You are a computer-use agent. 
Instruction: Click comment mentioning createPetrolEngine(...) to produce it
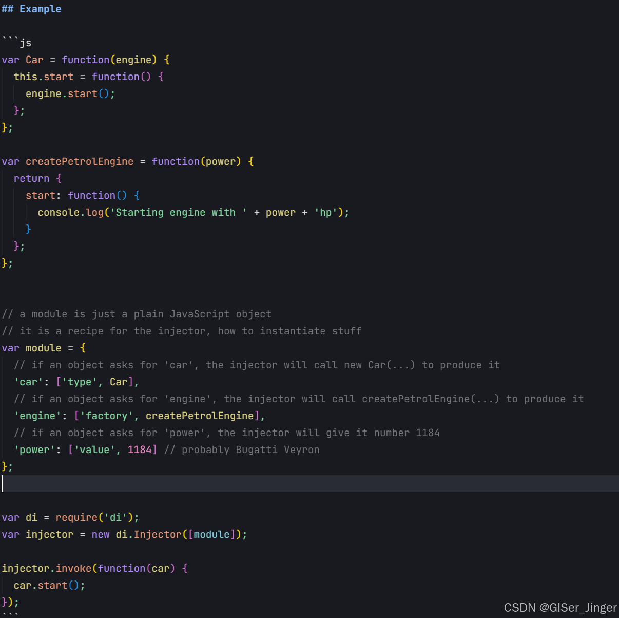click(299, 399)
